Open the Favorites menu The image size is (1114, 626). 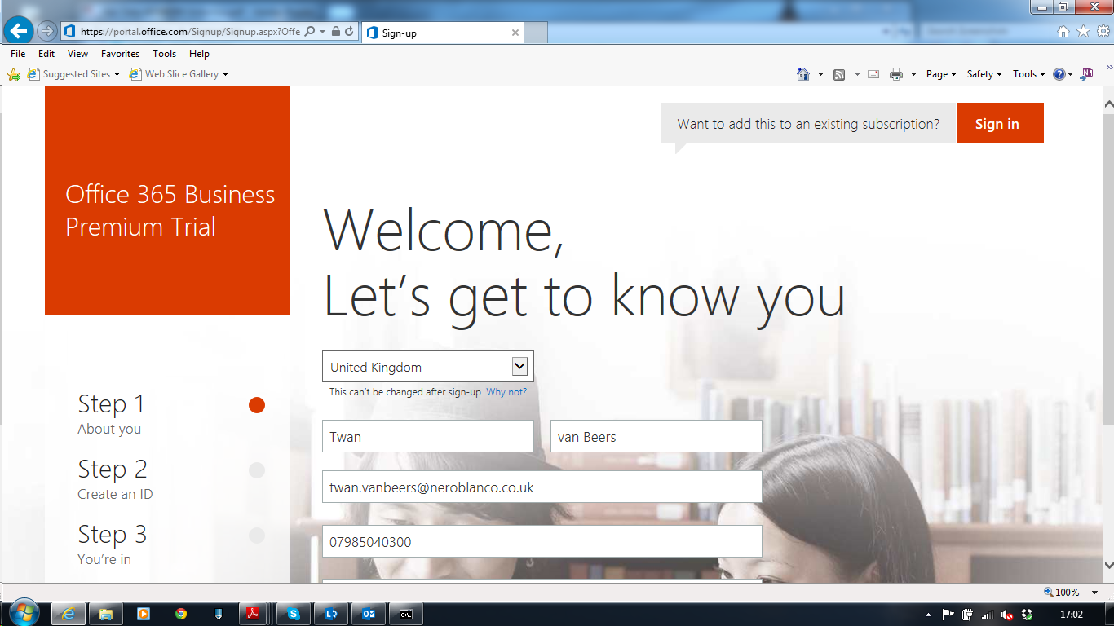(x=121, y=54)
